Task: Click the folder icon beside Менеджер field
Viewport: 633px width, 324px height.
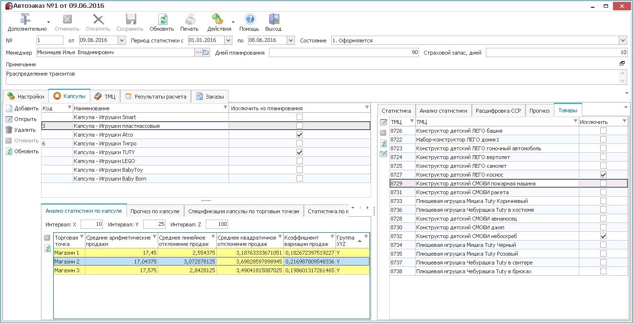Action: [x=206, y=53]
